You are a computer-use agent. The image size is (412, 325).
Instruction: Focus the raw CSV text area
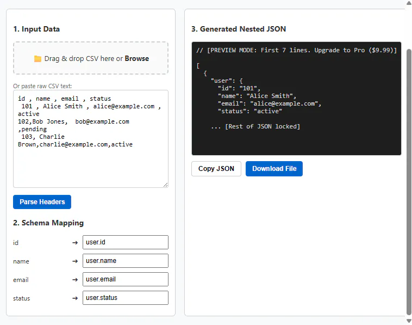[x=91, y=139]
